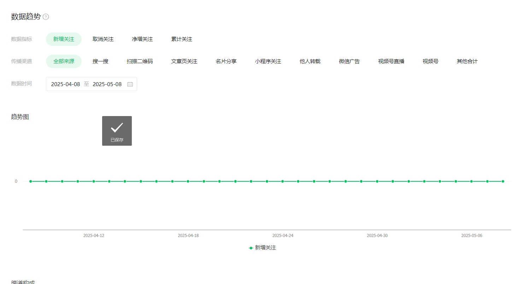
Task: Filter by 搜一搜 channel
Action: tap(100, 61)
